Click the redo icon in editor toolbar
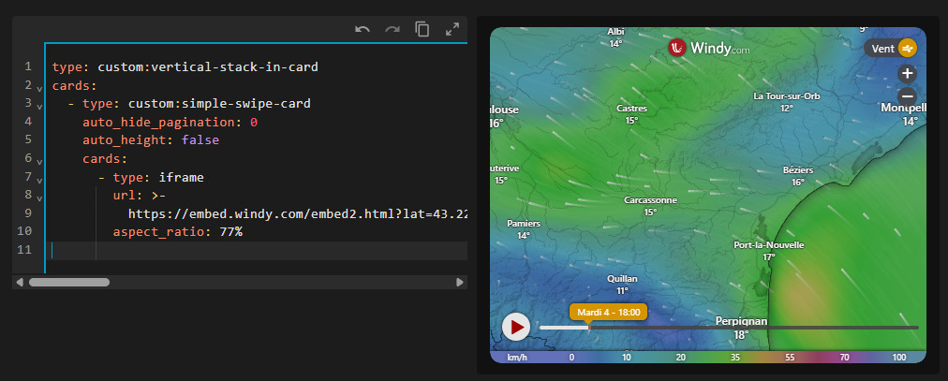The image size is (948, 381). pos(393,29)
